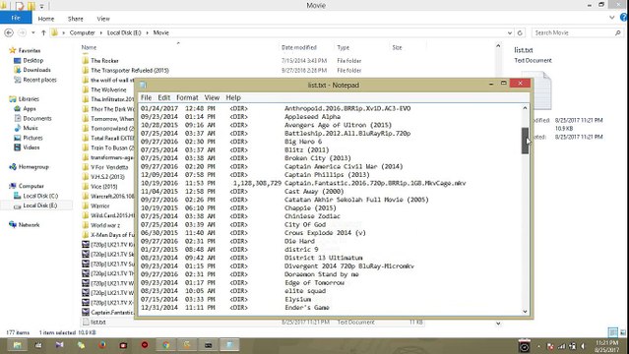This screenshot has width=629, height=354.
Task: Open File Explorer from the taskbar
Action: (x=17, y=345)
